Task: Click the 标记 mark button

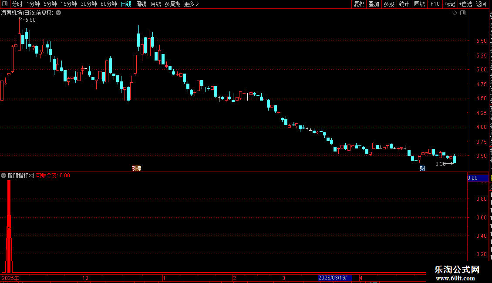Action: pyautogui.click(x=450, y=4)
